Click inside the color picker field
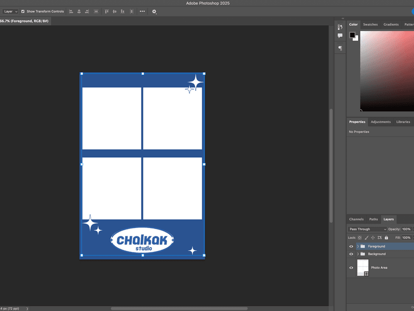414x311 pixels. tap(387, 71)
